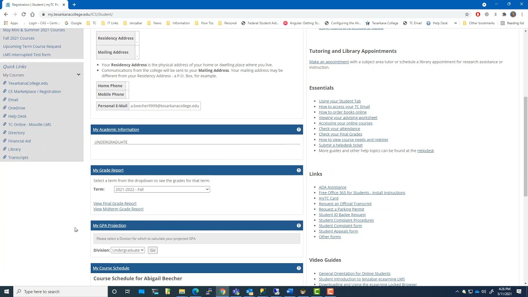This screenshot has height=297, width=528.
Task: Open View Midterm Grade Report link
Action: click(118, 209)
